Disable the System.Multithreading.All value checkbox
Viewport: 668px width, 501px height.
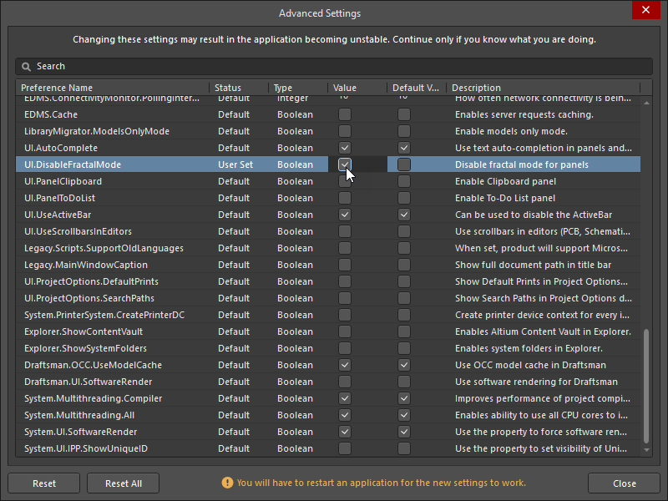tap(344, 415)
